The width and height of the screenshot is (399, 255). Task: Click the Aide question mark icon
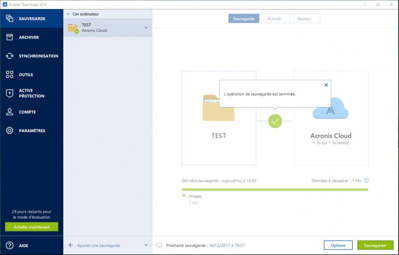(x=9, y=246)
